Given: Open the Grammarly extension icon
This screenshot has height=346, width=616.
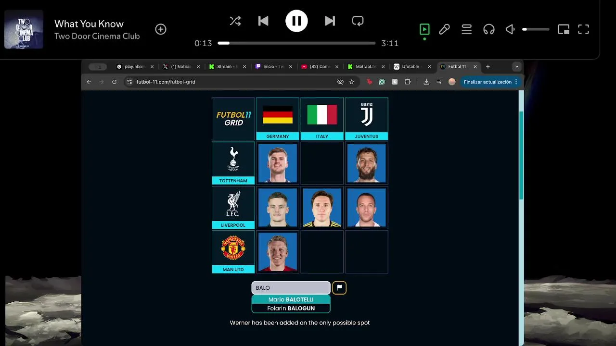Looking at the screenshot, I should click(x=382, y=82).
